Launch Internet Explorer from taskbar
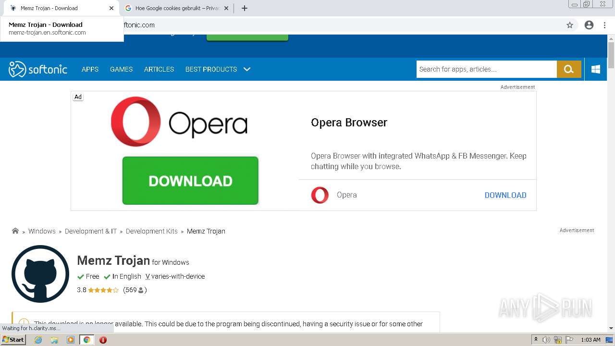This screenshot has width=615, height=346. pyautogui.click(x=38, y=340)
